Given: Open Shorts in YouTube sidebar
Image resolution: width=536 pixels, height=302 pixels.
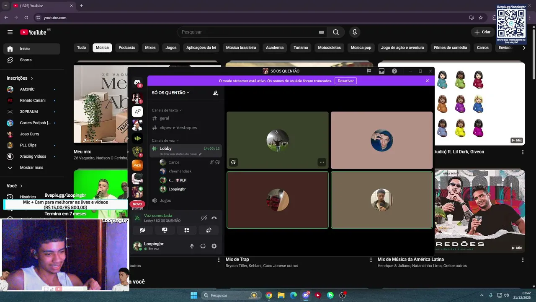Looking at the screenshot, I should [x=32, y=60].
